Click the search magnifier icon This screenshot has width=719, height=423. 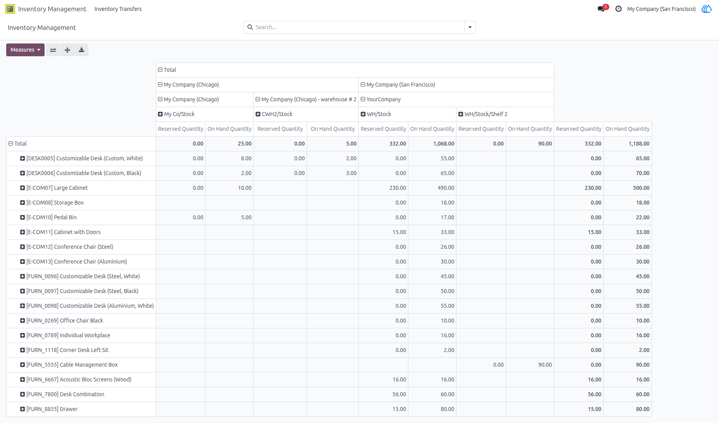[250, 27]
